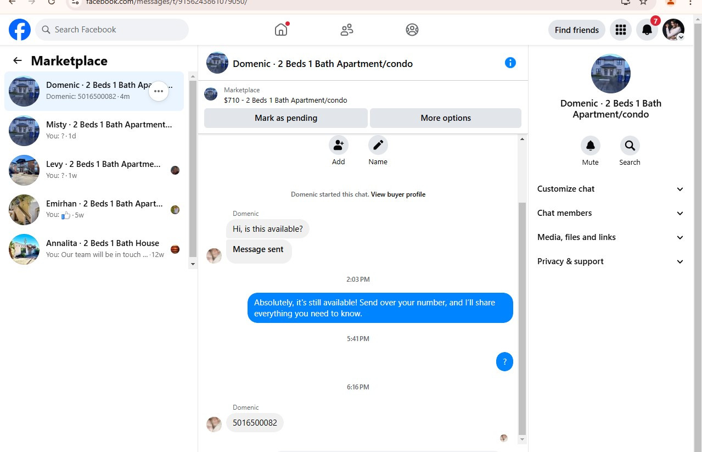This screenshot has height=452, width=702.
Task: Add people to chat with Add icon
Action: (x=339, y=145)
